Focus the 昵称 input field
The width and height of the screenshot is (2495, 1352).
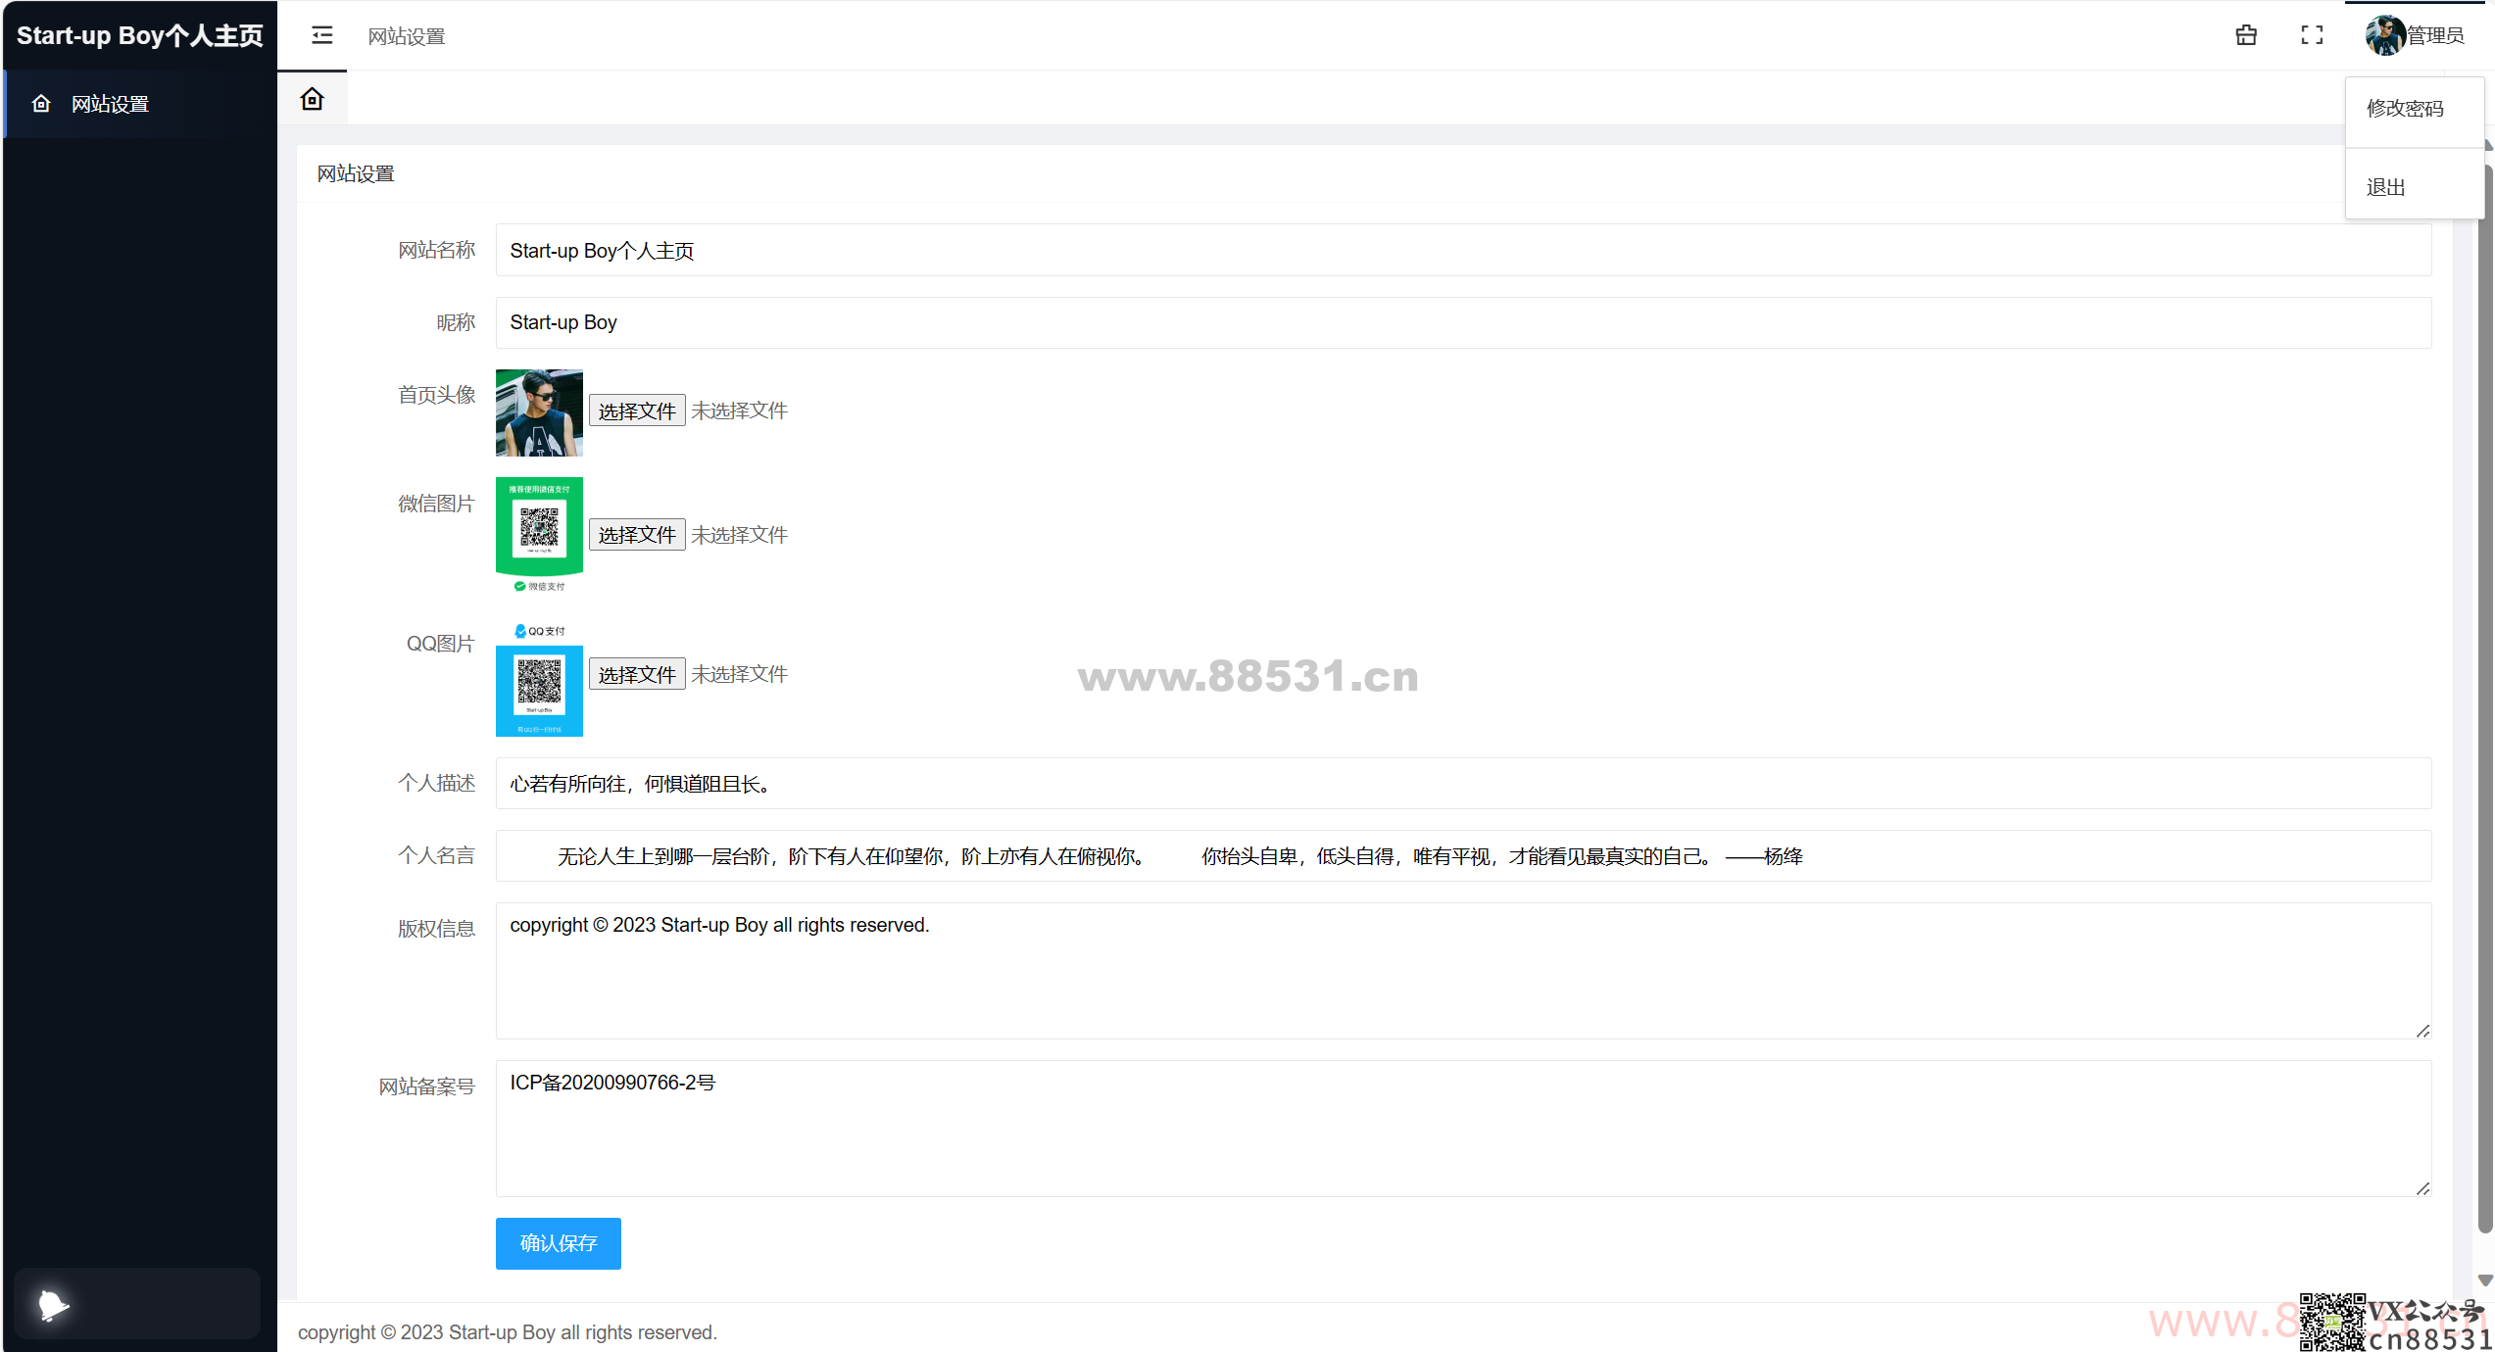pyautogui.click(x=1463, y=322)
